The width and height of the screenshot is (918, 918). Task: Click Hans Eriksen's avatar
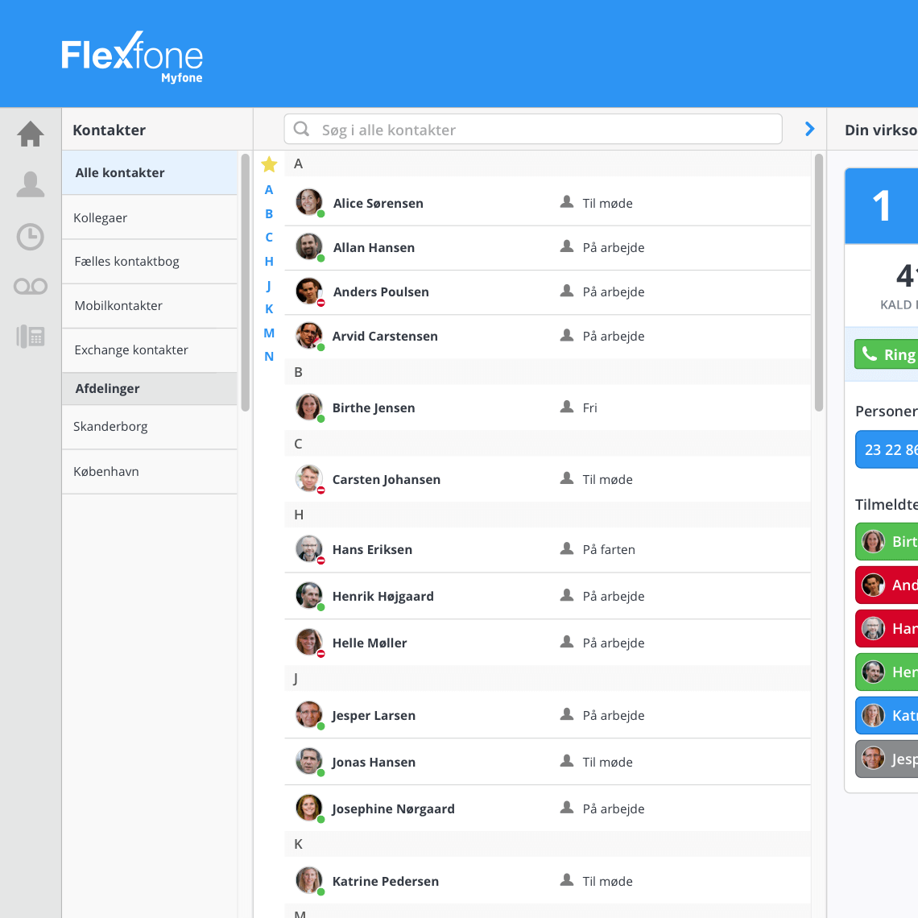click(x=309, y=549)
